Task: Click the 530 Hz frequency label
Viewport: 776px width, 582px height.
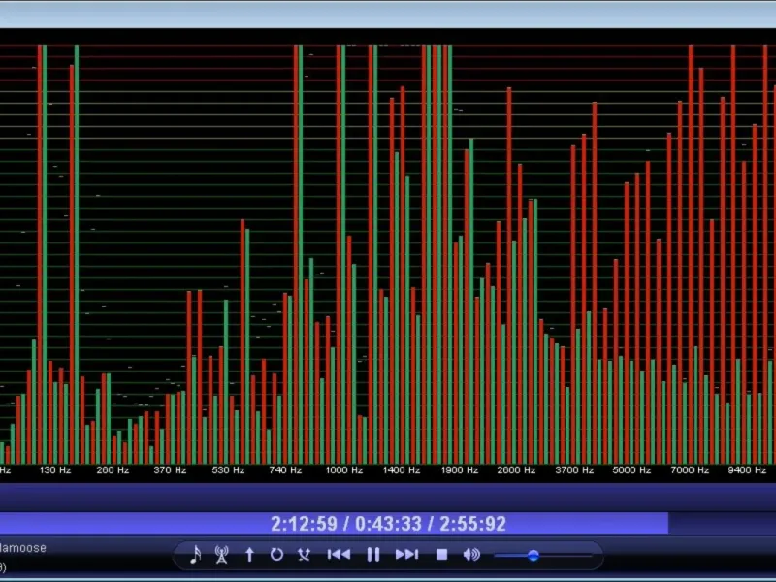Action: point(228,470)
